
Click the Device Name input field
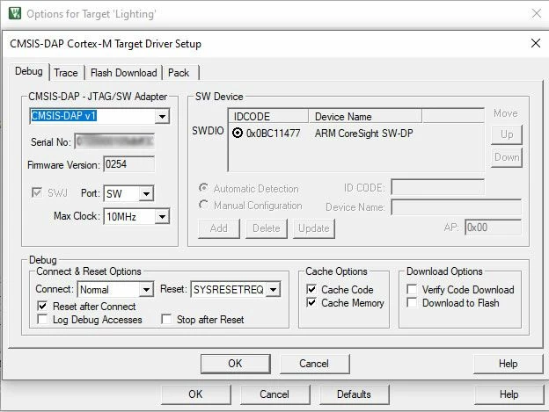[457, 207]
